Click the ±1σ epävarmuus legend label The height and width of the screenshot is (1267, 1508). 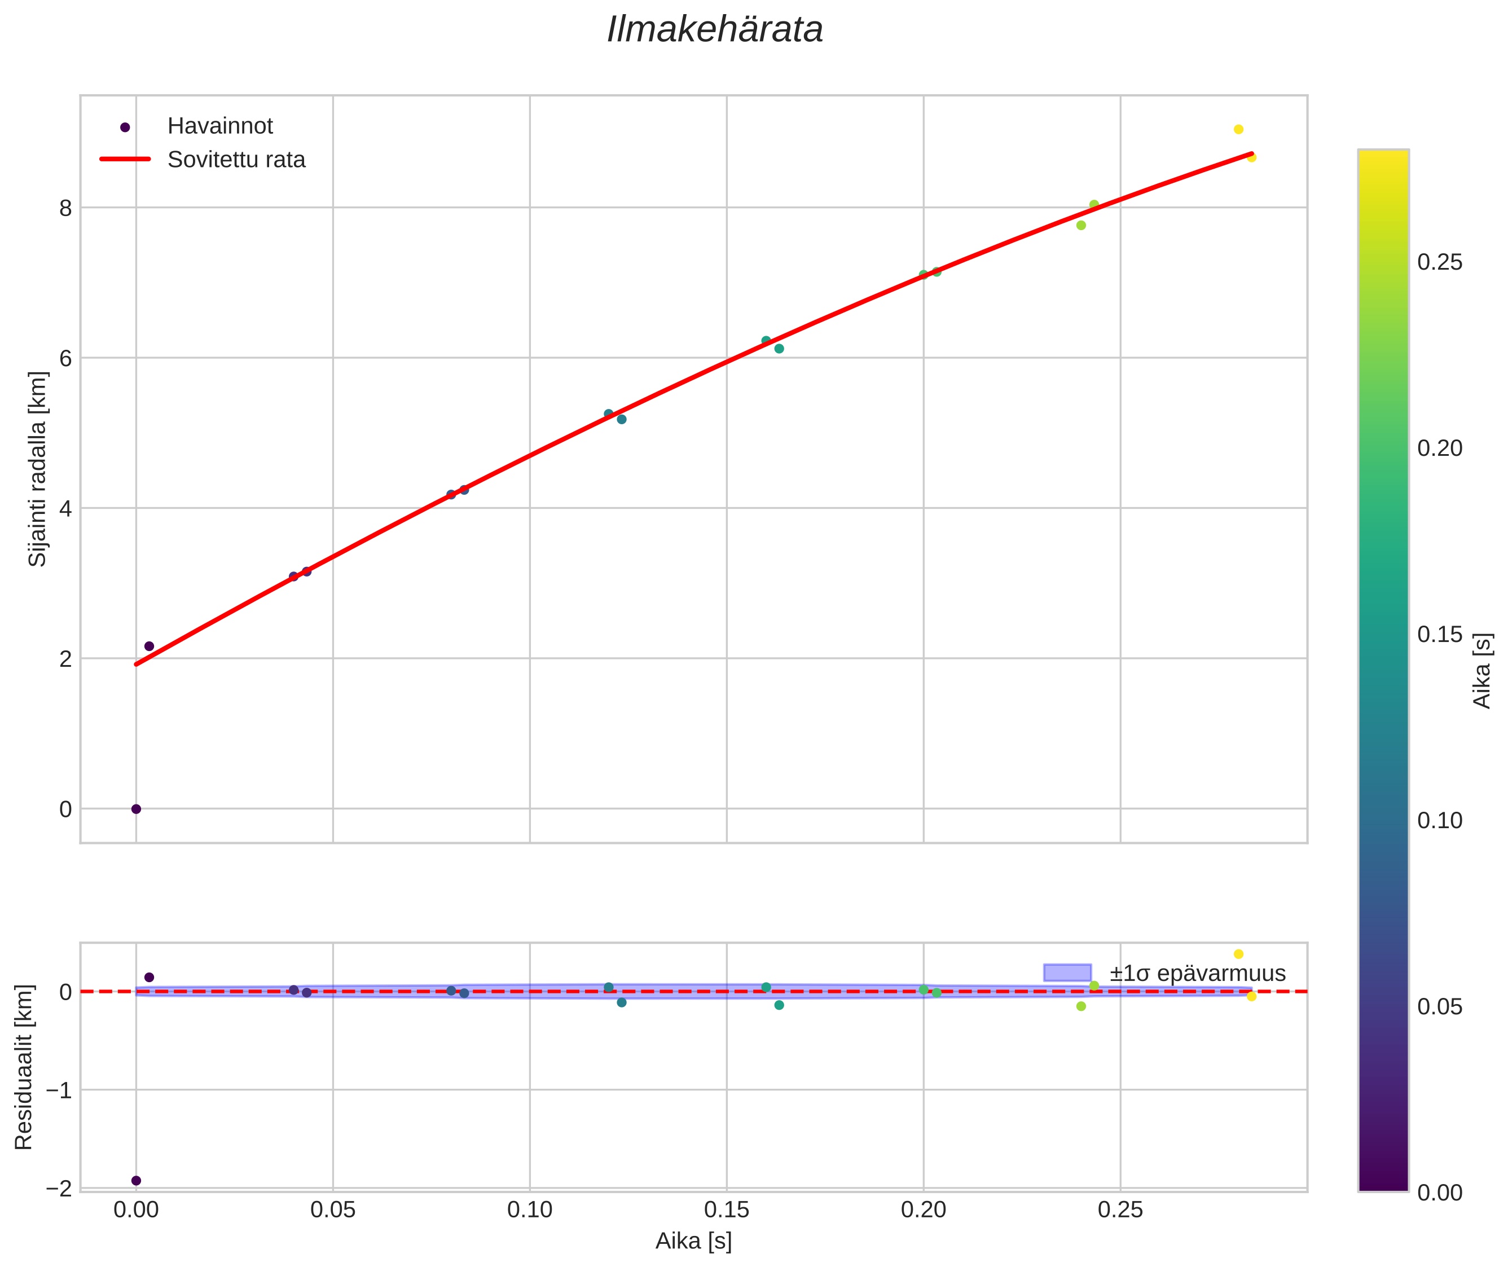tap(1197, 973)
